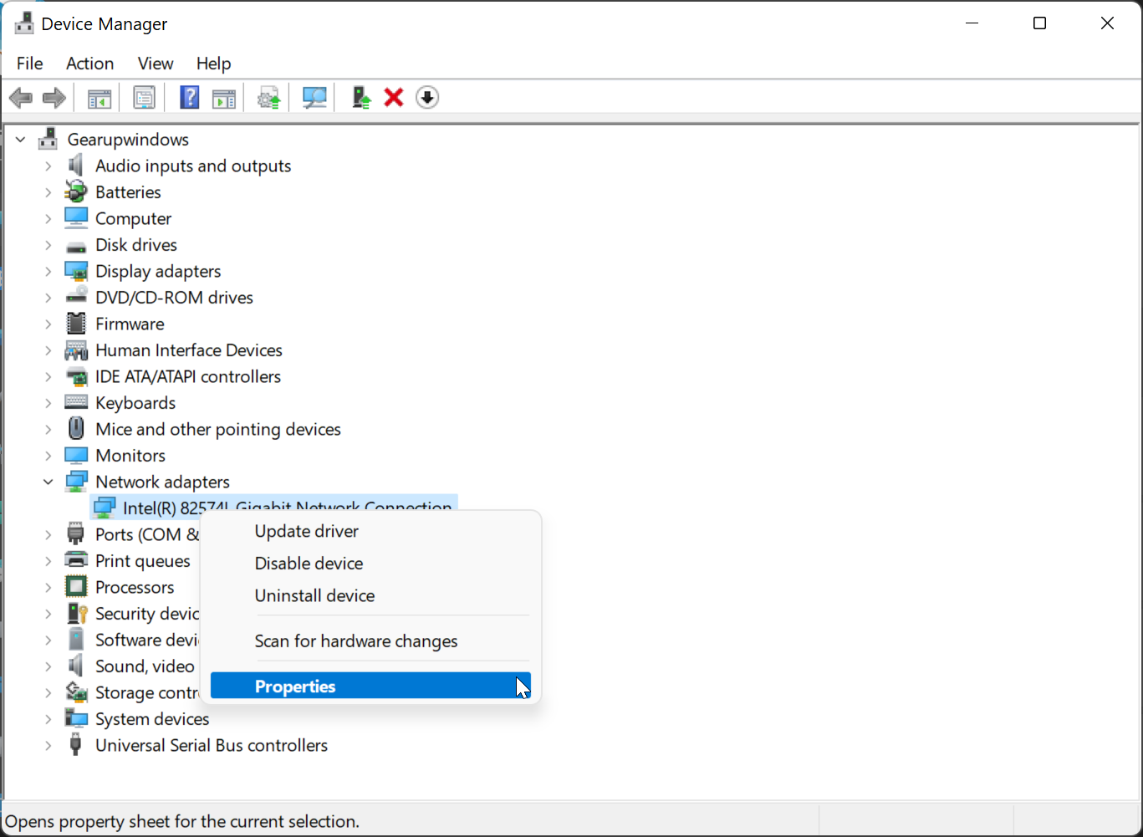Click the Update driver toolbar icon
This screenshot has height=837, width=1143.
269,98
